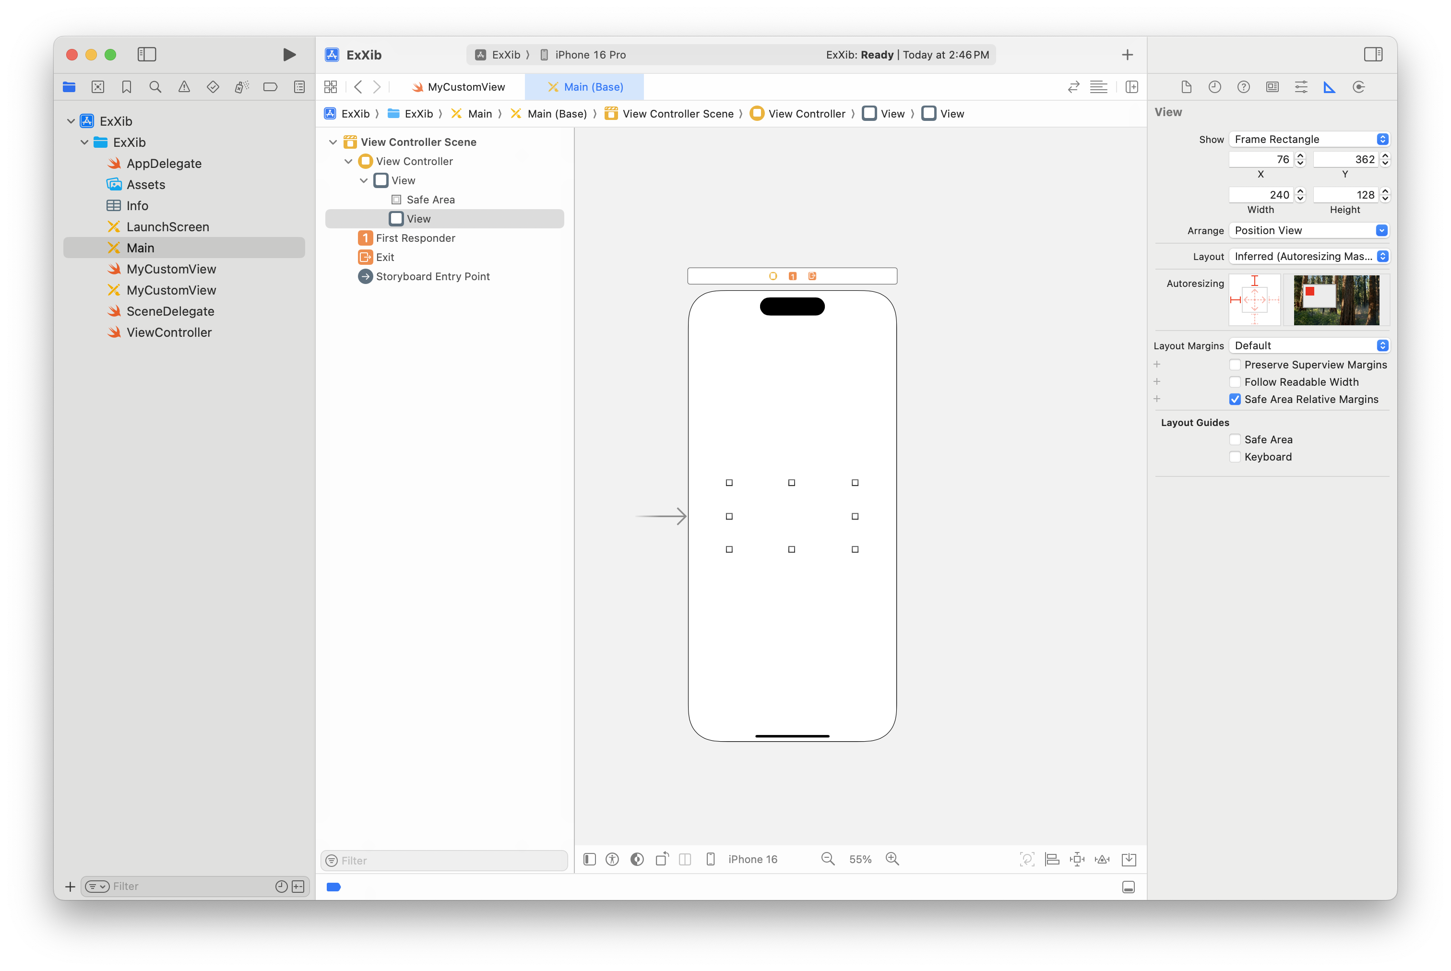This screenshot has width=1451, height=971.
Task: Open the Size inspector ruler icon
Action: click(1330, 87)
